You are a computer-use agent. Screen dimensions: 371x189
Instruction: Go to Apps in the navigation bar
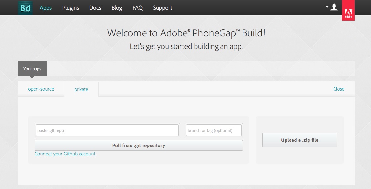point(46,8)
